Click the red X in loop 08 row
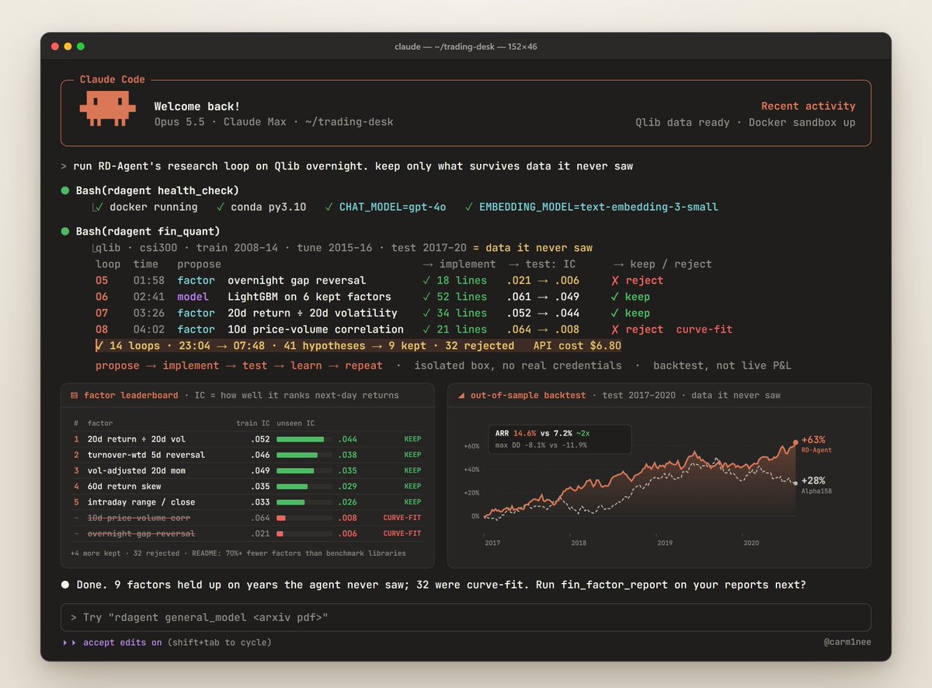The image size is (932, 688). [615, 330]
